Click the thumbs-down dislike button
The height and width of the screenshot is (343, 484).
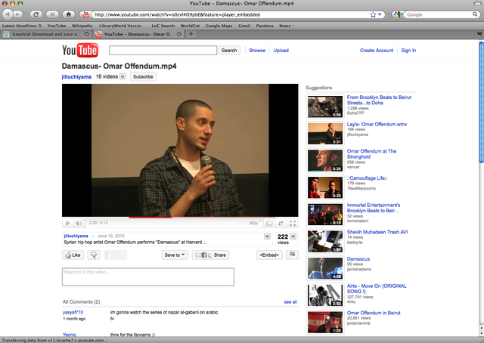coord(94,255)
